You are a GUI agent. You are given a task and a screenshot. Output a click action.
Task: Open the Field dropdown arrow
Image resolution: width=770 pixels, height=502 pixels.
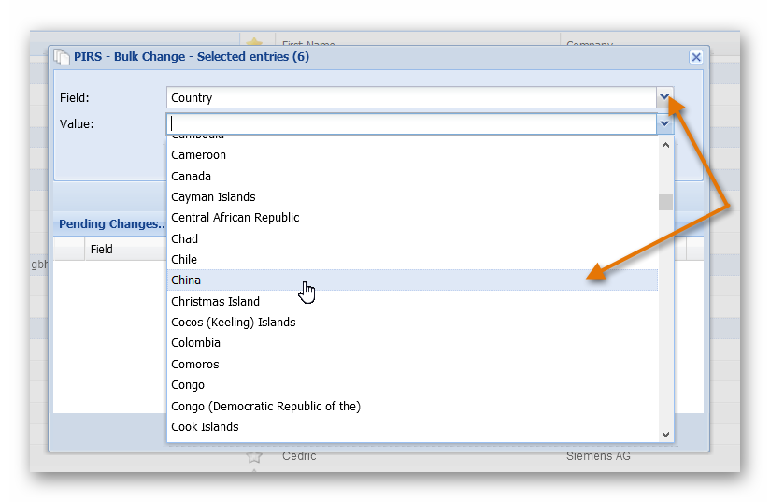(x=664, y=97)
